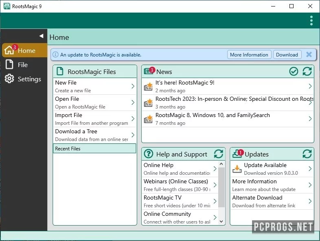Click chevron next to Update Available
The height and width of the screenshot is (241, 320).
click(310, 169)
